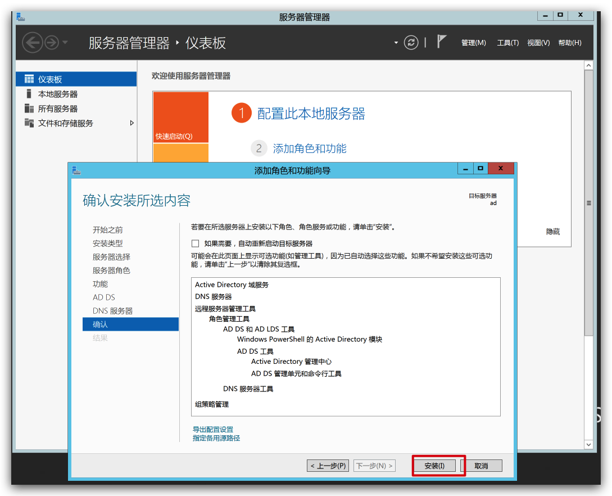This screenshot has height=496, width=612.
Task: Click the Install (安装) button
Action: pyautogui.click(x=434, y=466)
